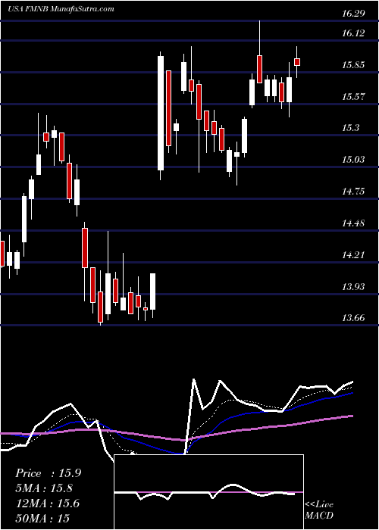Viewport: 379px width, 530px height.
Task: Click the 15.57 price axis label
Action: point(353,97)
